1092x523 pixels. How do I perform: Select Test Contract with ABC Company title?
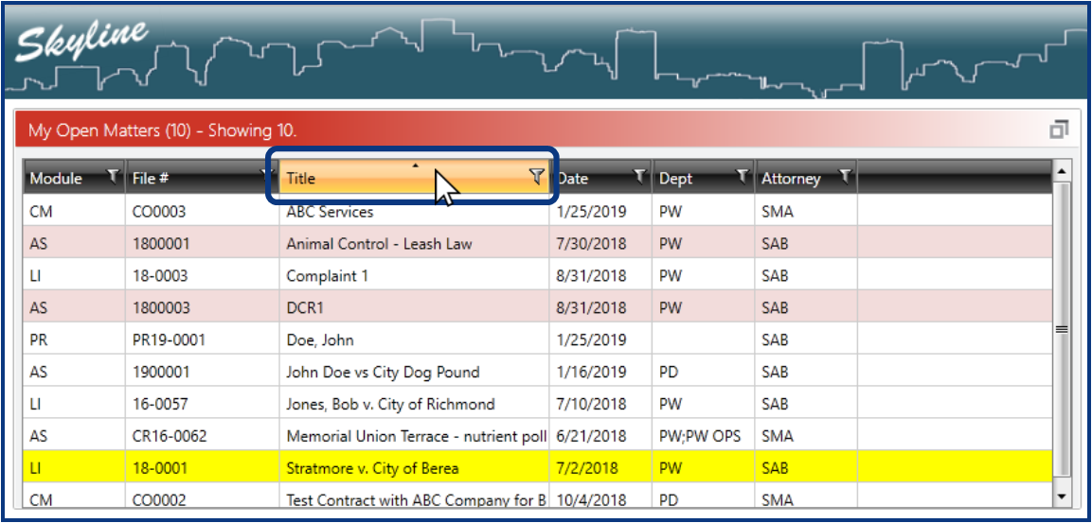[x=417, y=500]
